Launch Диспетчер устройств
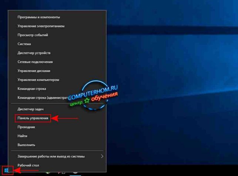The height and width of the screenshot is (176, 238). 57,53
